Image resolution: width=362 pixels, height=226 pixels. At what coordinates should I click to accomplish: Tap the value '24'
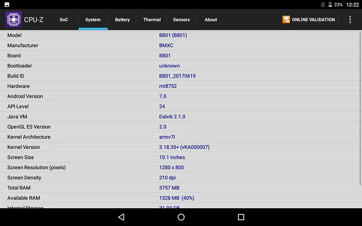(x=162, y=106)
